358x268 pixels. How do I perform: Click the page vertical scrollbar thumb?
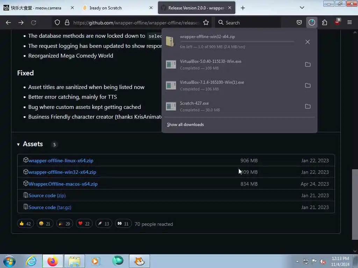coord(355,204)
